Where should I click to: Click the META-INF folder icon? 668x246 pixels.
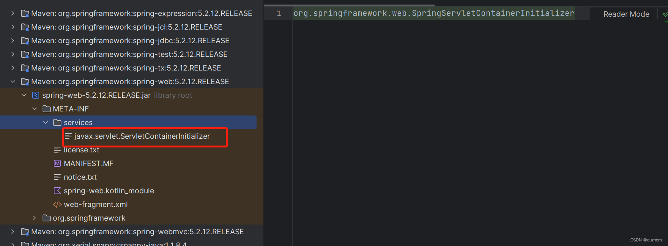pyautogui.click(x=46, y=109)
